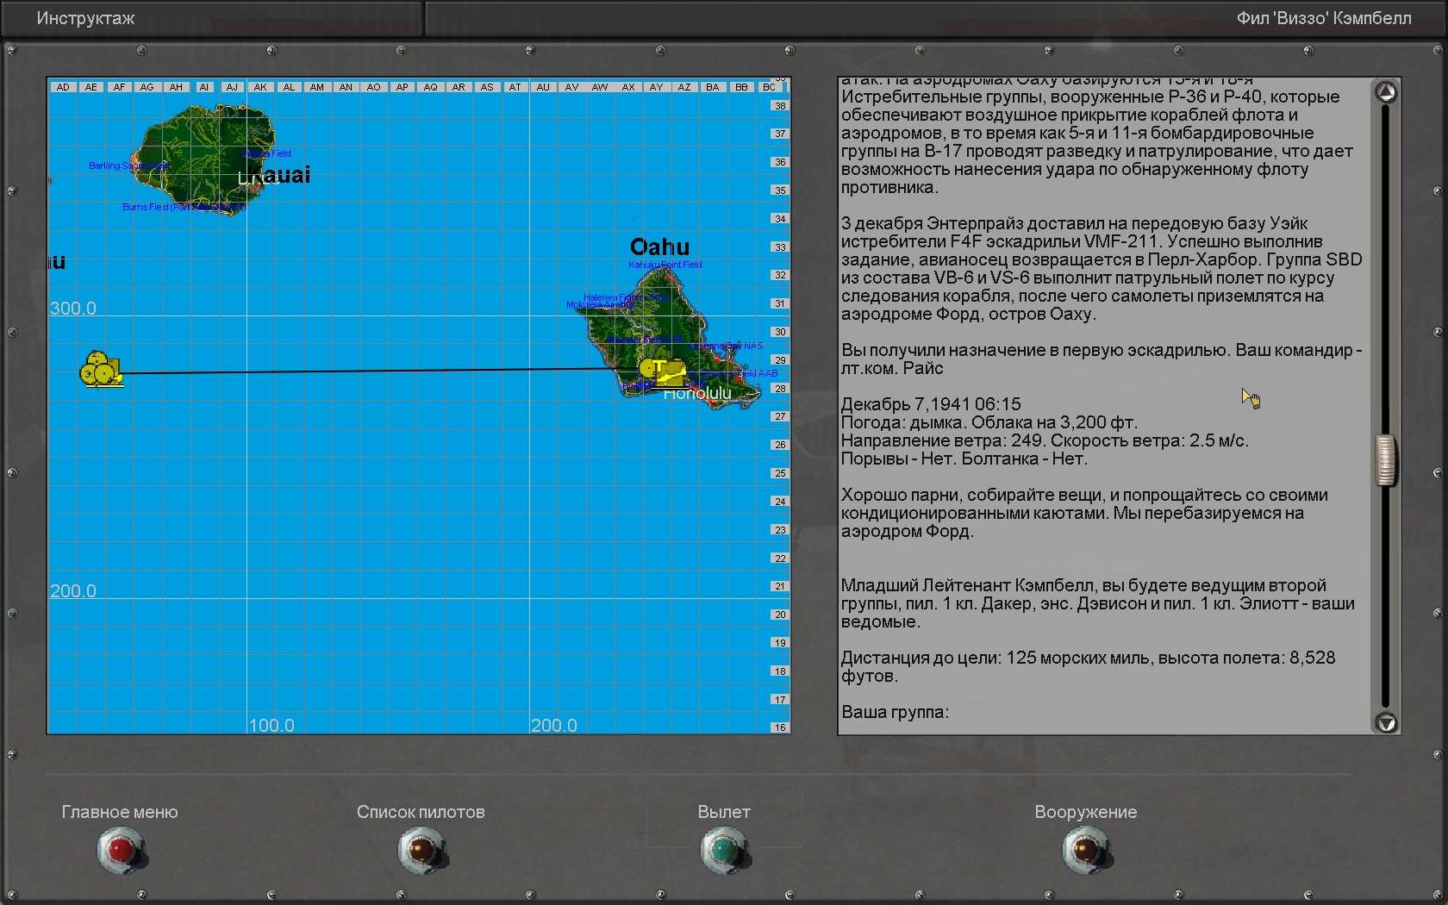This screenshot has width=1448, height=905.
Task: Click map grid column header AD
Action: (63, 87)
